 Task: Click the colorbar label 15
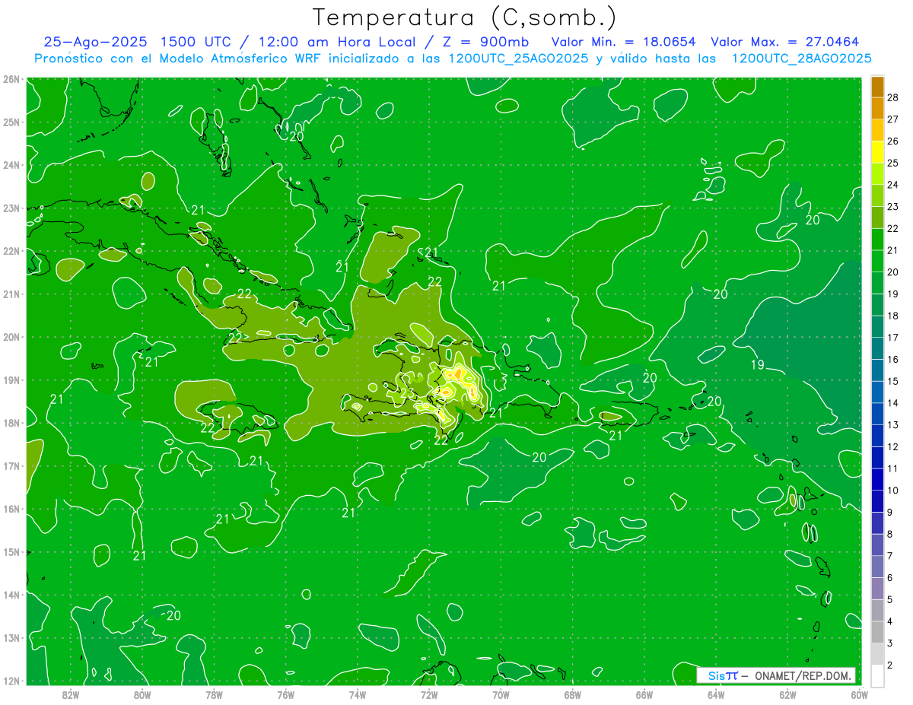point(893,381)
